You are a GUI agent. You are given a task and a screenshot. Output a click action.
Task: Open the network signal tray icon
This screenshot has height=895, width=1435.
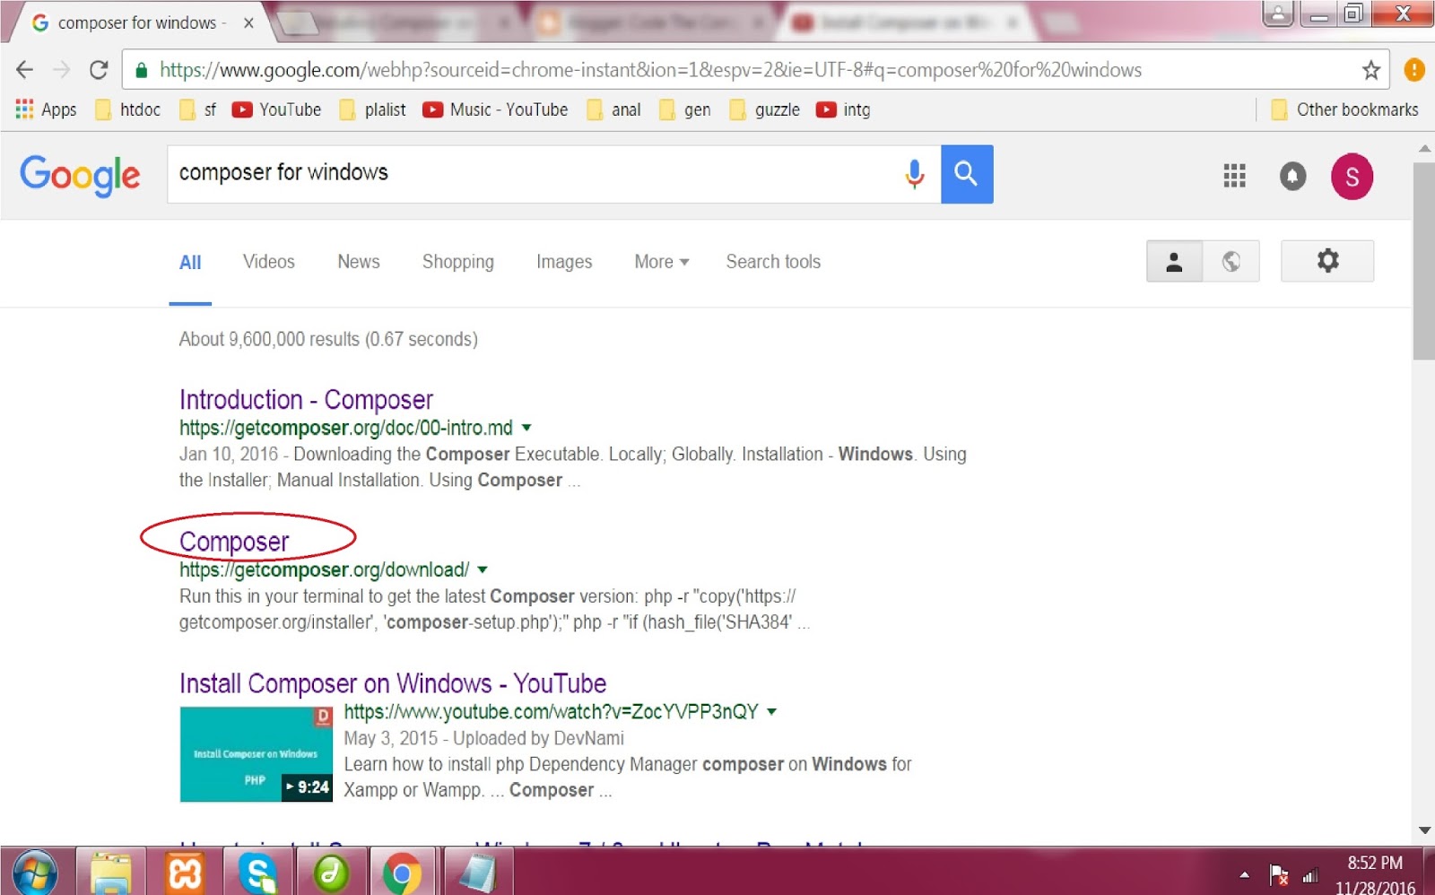click(x=1309, y=875)
